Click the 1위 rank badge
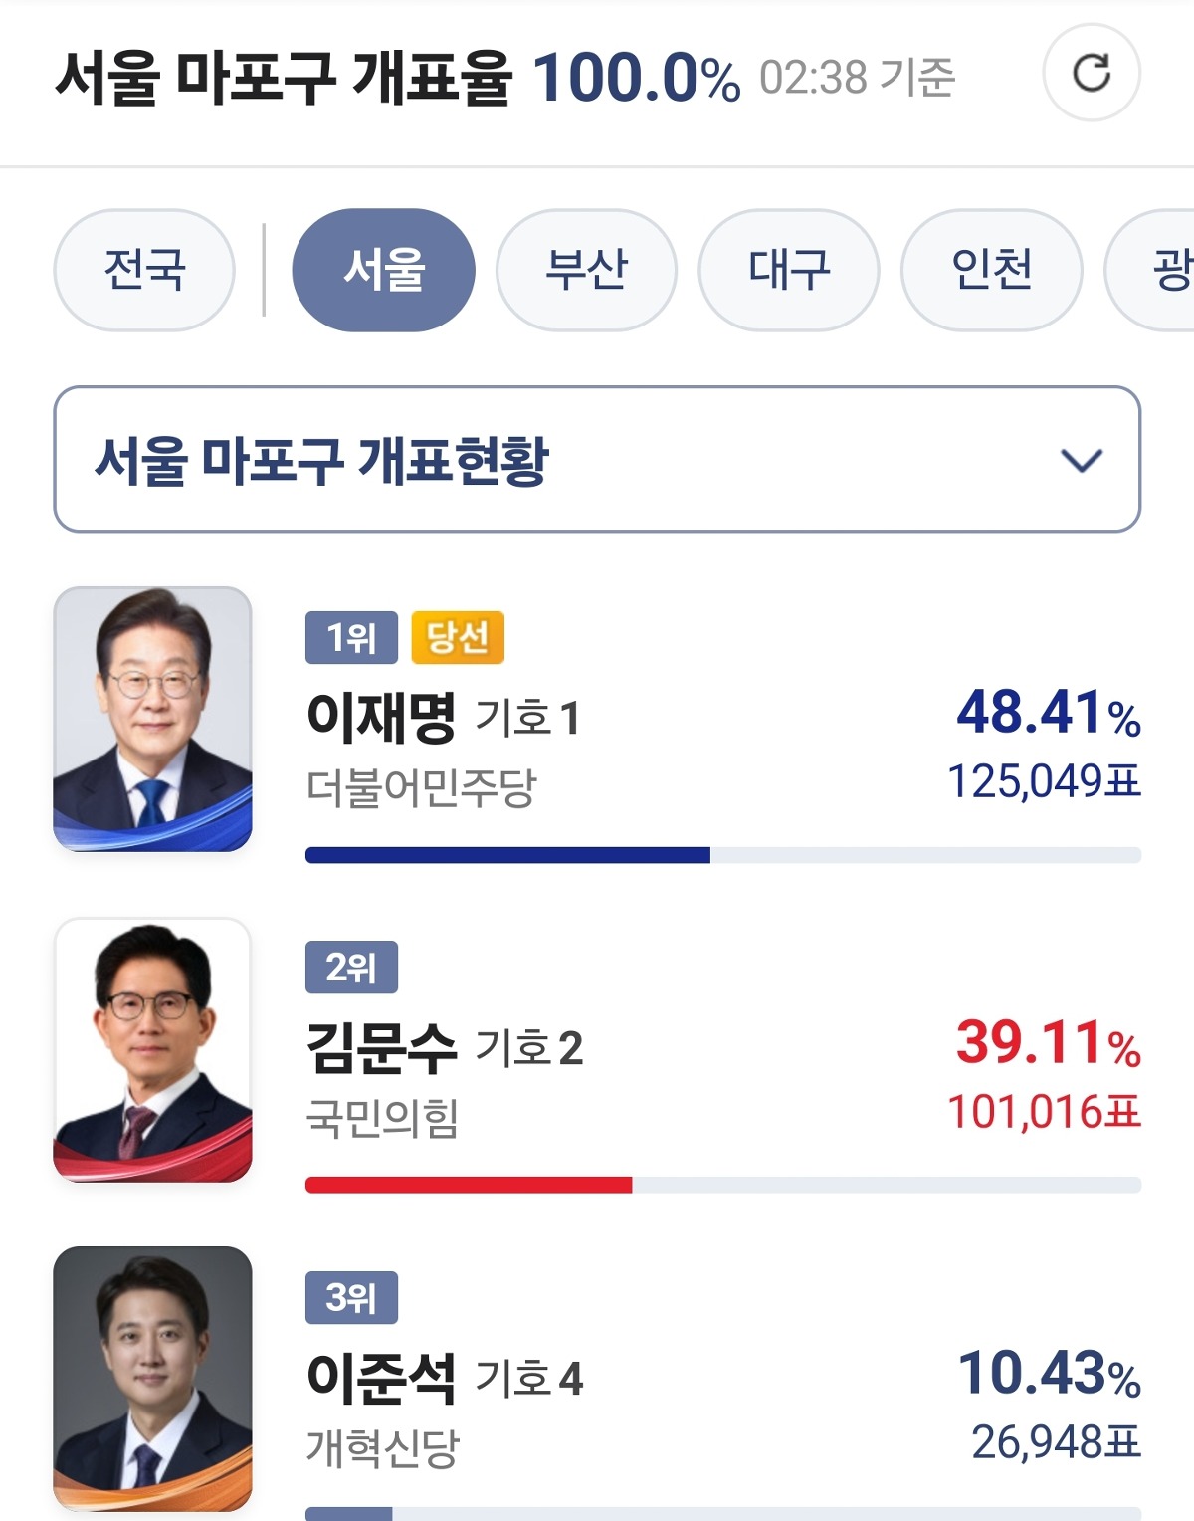 point(351,637)
